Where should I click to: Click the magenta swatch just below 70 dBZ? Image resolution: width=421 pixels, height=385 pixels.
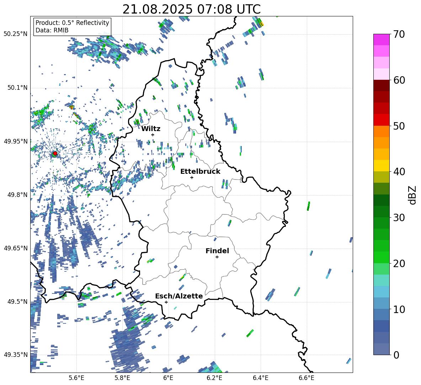point(381,40)
